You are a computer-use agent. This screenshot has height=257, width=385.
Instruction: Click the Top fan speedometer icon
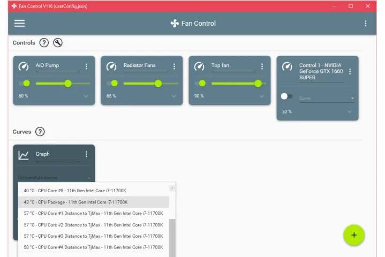[x=199, y=66]
